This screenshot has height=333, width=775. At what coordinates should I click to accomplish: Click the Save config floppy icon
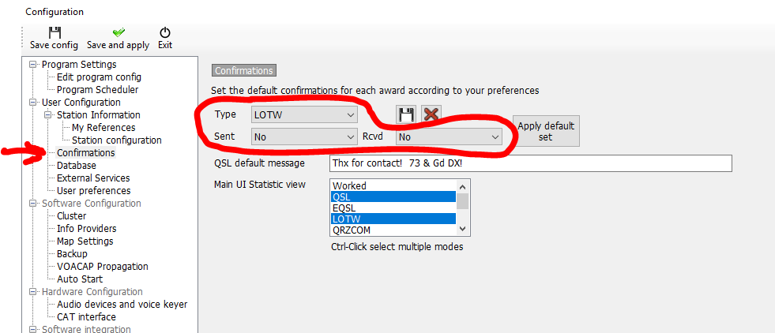[x=54, y=32]
